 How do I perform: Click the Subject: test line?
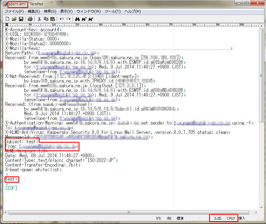pyautogui.click(x=22, y=141)
